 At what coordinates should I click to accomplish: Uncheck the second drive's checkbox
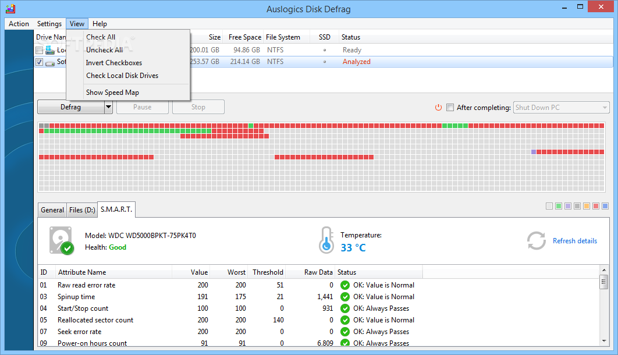coord(39,62)
